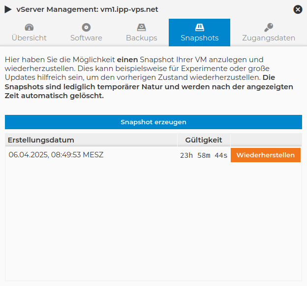Click the Snapshots tab icon
The width and height of the screenshot is (307, 286).
(199, 28)
